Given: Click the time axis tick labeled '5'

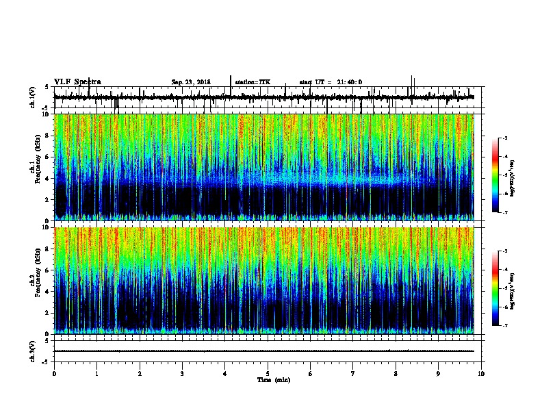Looking at the screenshot, I should pos(268,374).
